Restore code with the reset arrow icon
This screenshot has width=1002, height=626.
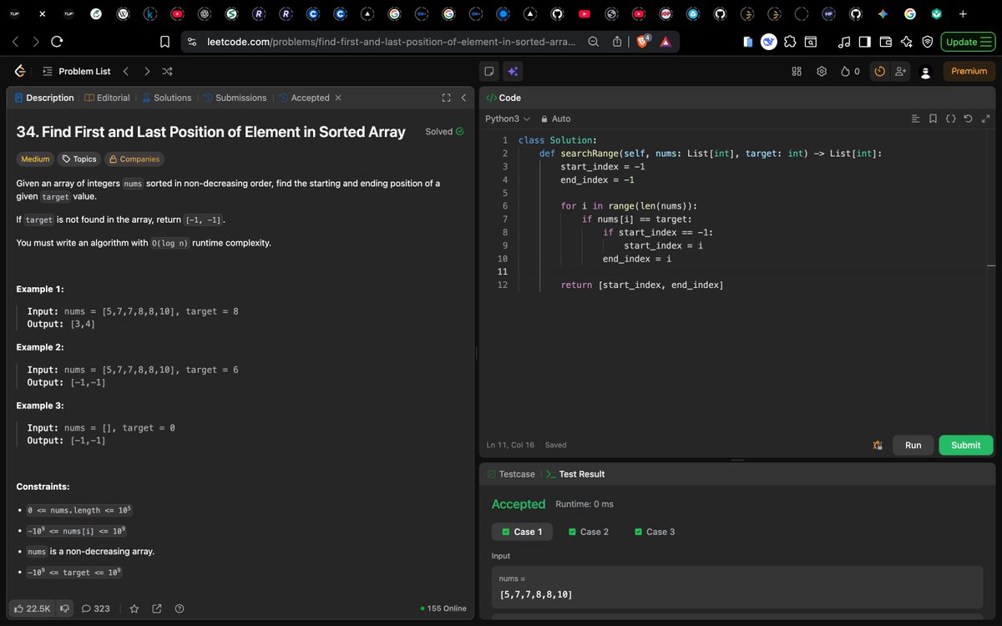coord(969,119)
